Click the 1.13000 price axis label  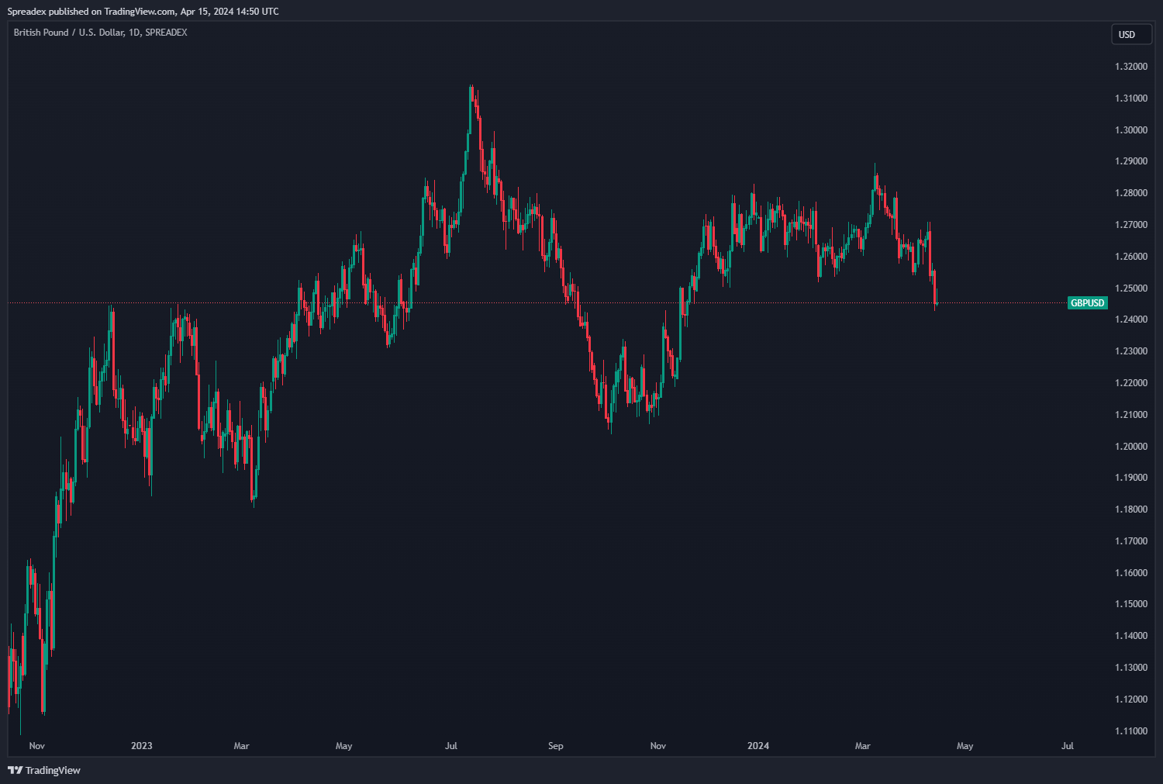point(1131,668)
